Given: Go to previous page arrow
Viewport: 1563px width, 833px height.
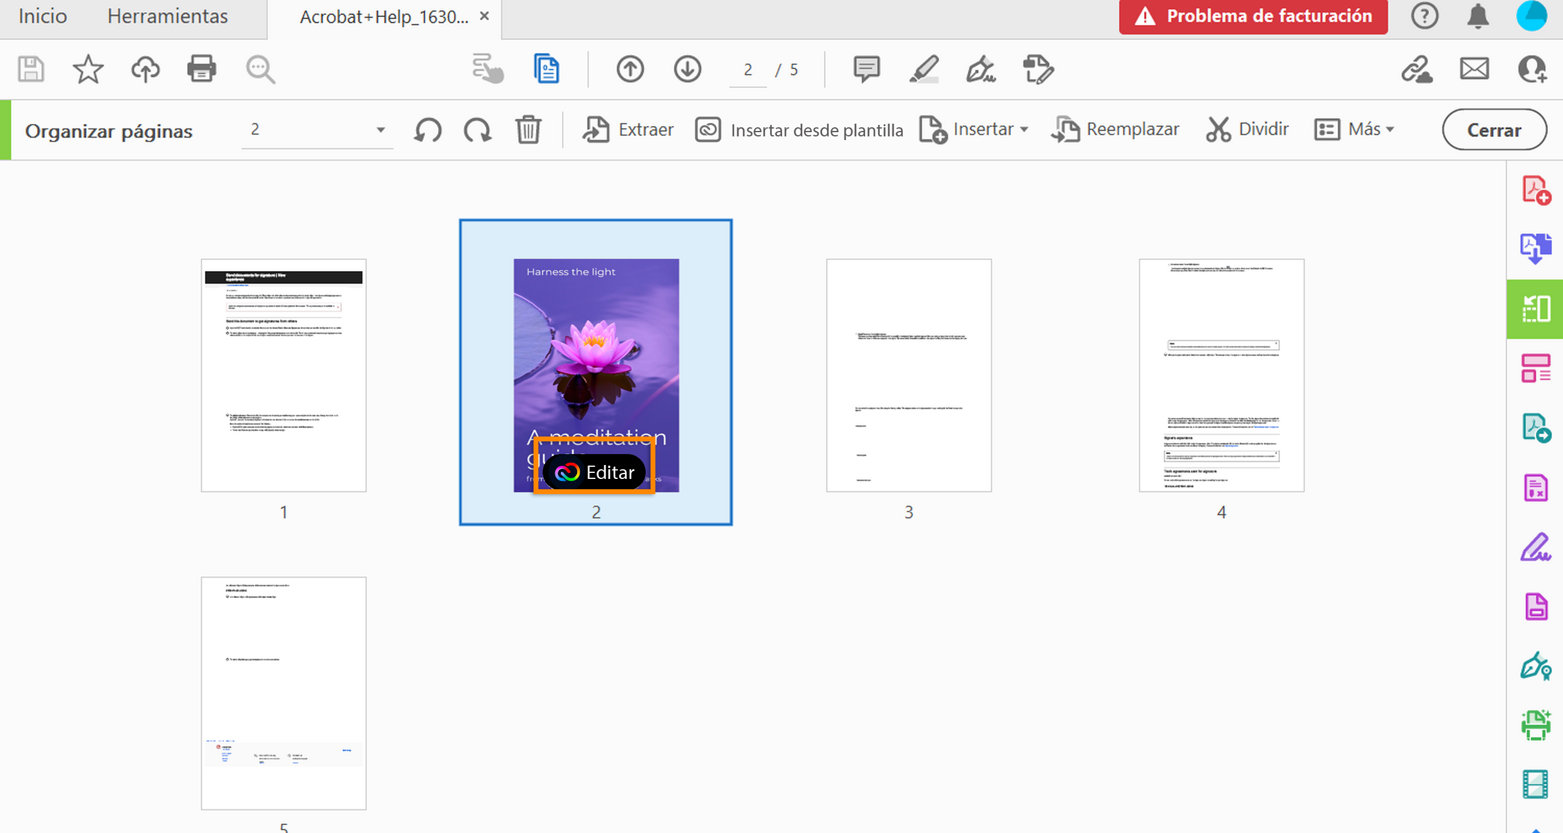Looking at the screenshot, I should point(630,69).
